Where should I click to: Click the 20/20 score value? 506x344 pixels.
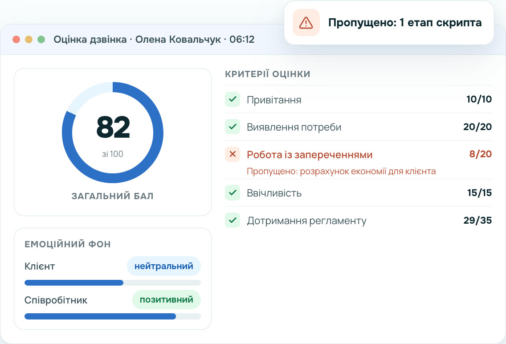(x=477, y=127)
